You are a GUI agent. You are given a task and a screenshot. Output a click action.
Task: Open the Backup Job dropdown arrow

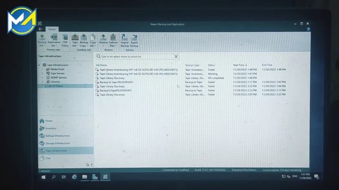[44, 46]
